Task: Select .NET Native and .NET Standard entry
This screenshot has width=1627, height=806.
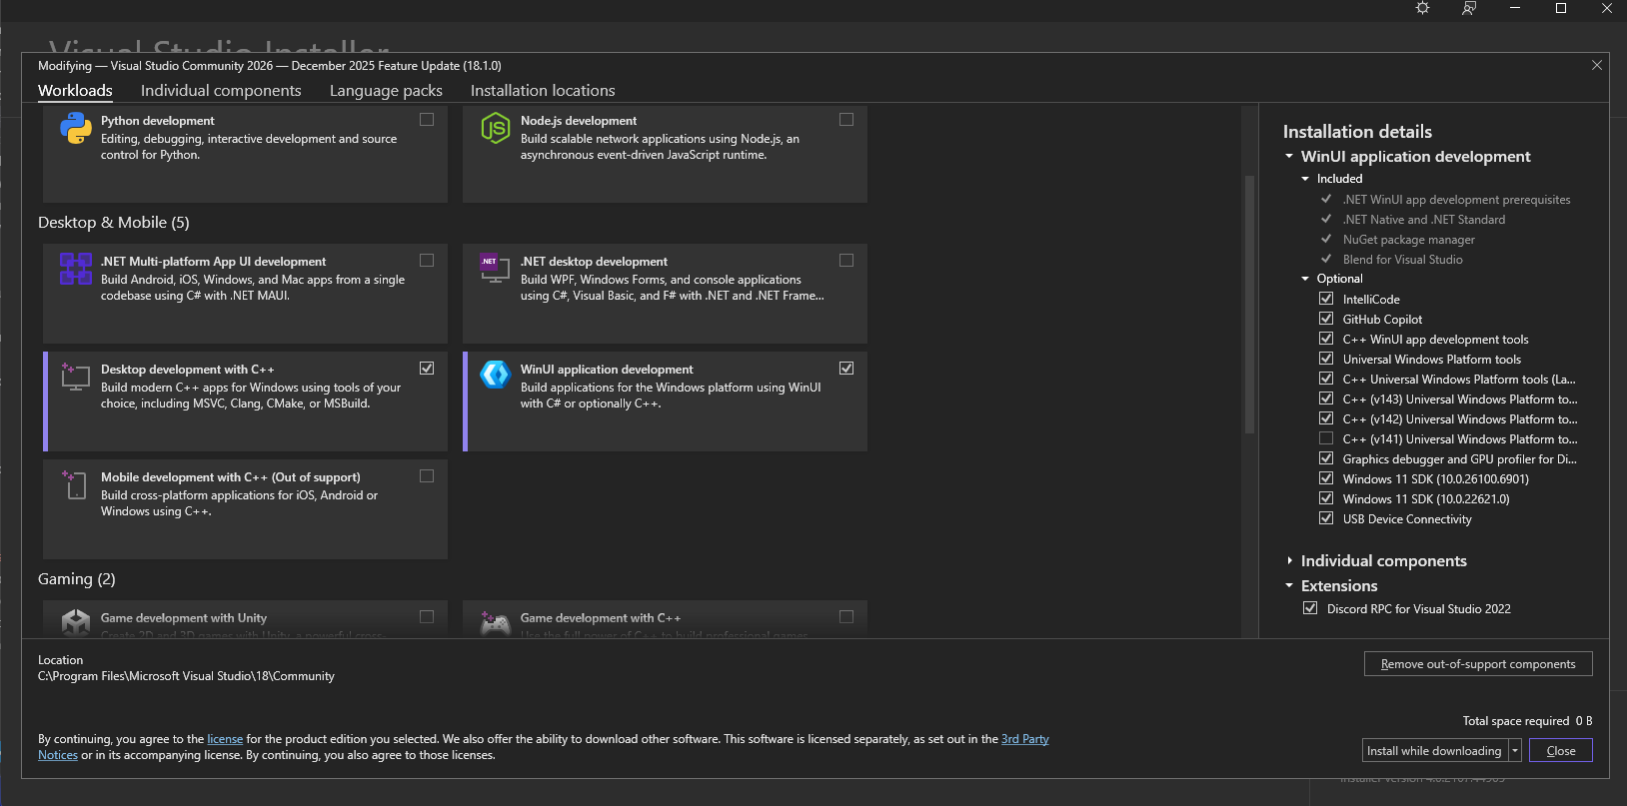Action: [1423, 220]
